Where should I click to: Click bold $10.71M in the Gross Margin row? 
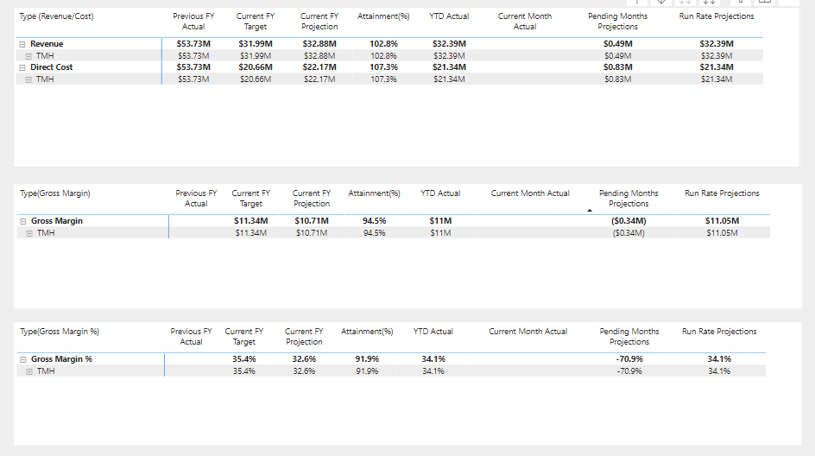pos(312,221)
